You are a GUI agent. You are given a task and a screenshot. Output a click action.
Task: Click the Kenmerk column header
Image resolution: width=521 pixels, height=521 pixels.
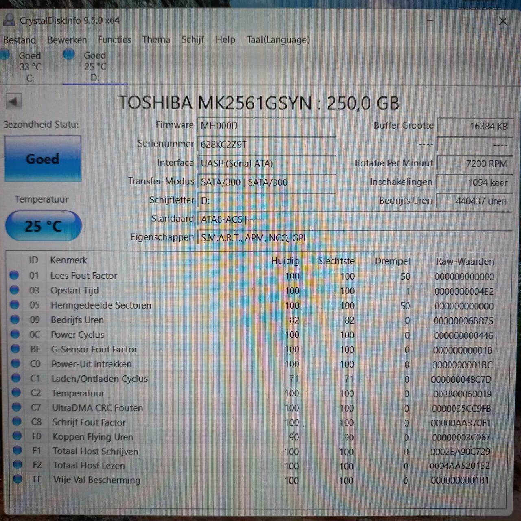pos(69,260)
